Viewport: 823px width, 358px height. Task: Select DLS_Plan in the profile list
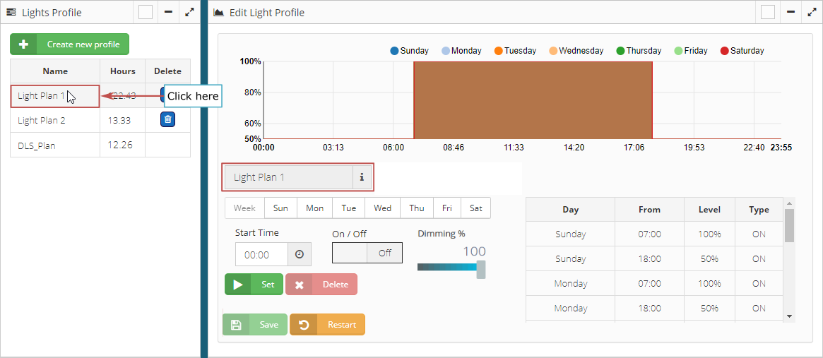(x=37, y=145)
